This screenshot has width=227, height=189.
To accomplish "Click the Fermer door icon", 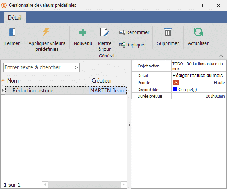I will coord(12,32).
